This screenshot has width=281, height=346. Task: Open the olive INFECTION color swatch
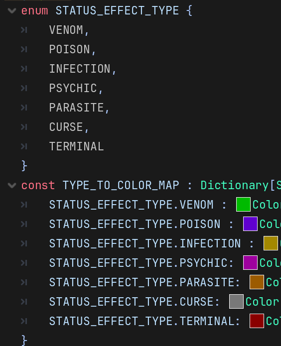click(x=271, y=243)
